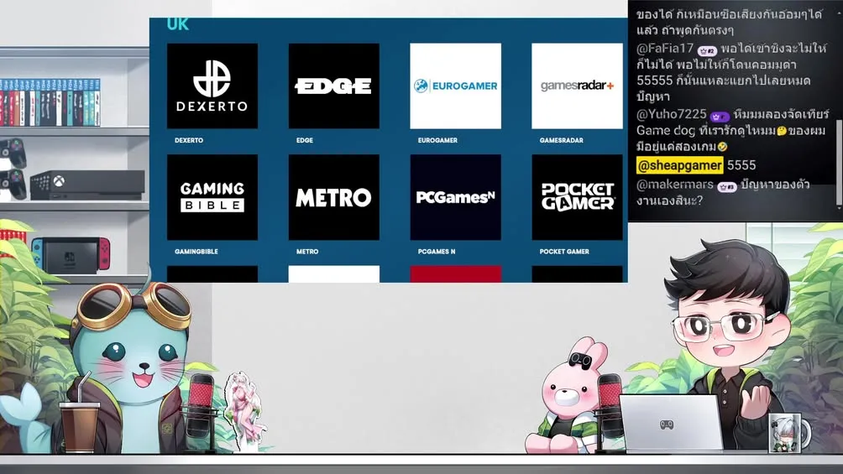
Task: Click the 5555 message from sheapgamer
Action: click(x=741, y=165)
